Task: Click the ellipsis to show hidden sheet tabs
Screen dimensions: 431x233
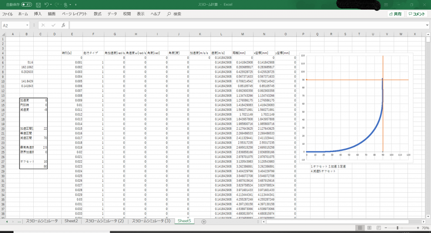Action: tap(19, 222)
